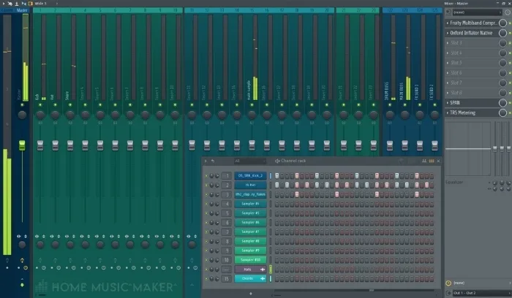Click the Hats channel select indicator
512x298 pixels.
[x=271, y=270]
